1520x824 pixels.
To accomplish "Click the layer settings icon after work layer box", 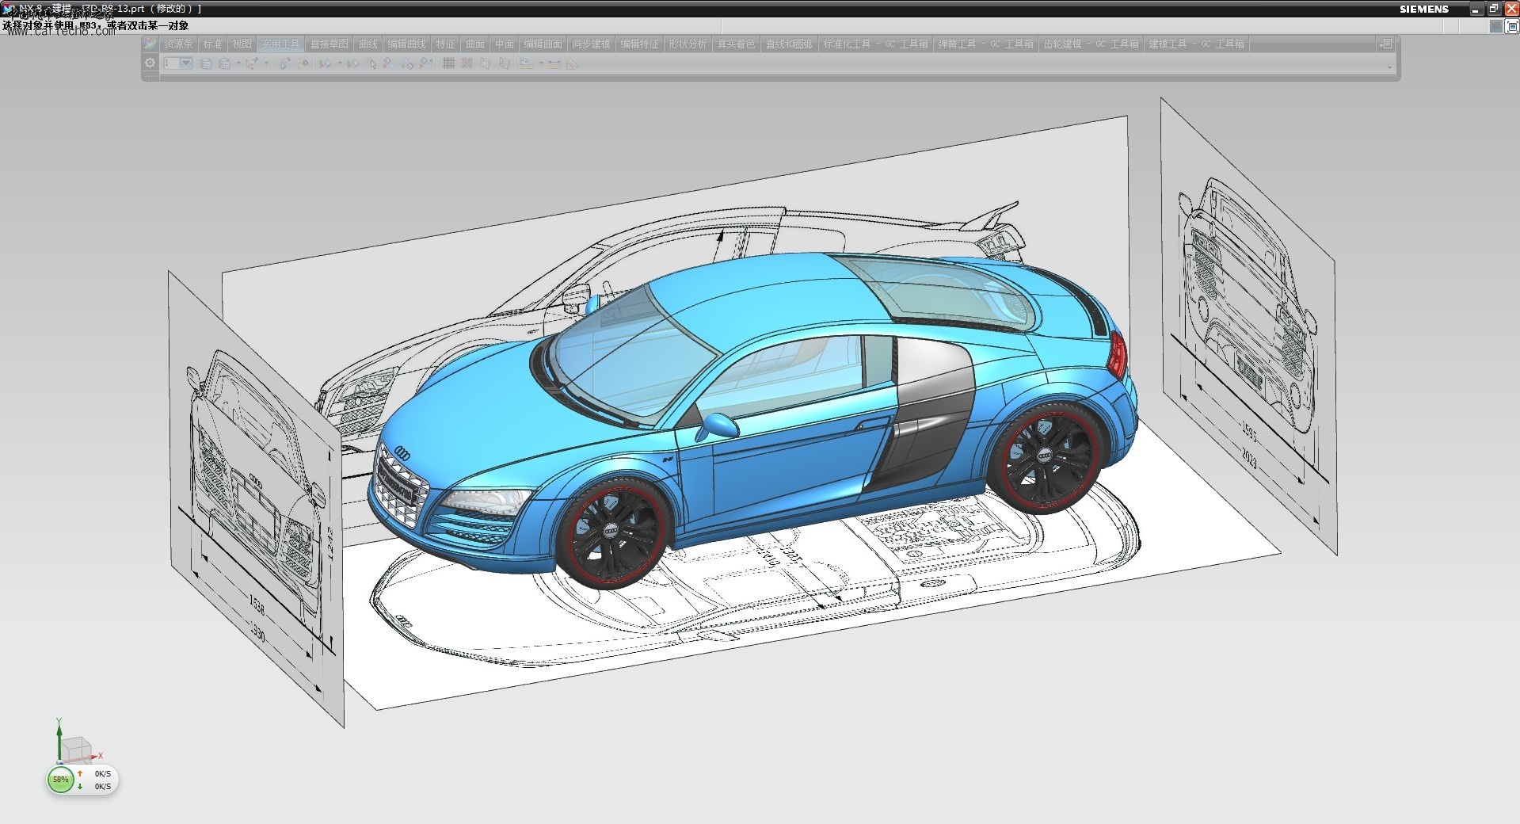I will tap(206, 63).
